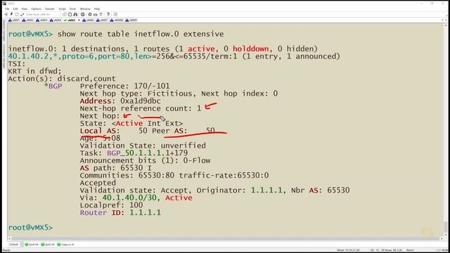Click the 'Localpref: 100' line
Viewport: 450px width, 253px height.
pos(111,205)
